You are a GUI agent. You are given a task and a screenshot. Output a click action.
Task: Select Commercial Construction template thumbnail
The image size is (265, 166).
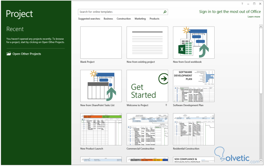pos(147,129)
